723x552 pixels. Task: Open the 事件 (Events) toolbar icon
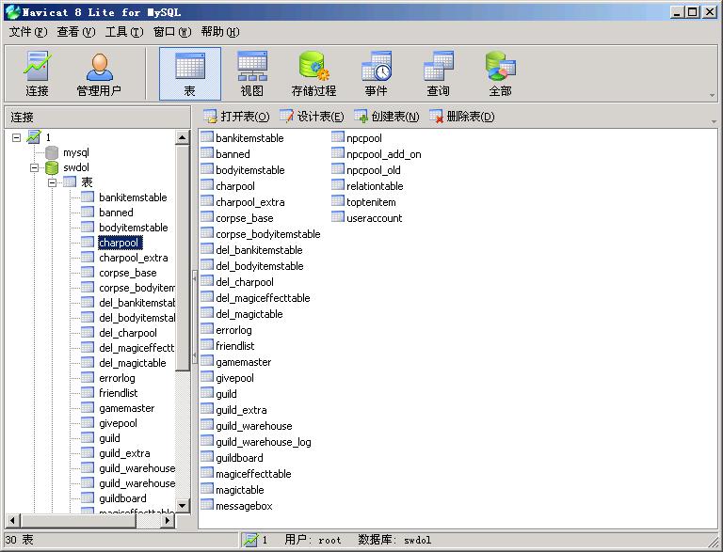tap(376, 73)
